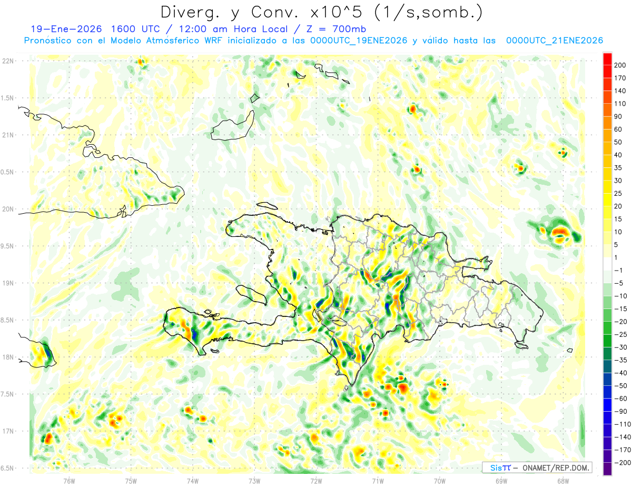The image size is (632, 488).
Task: Select the '40' positive legend value
Action: pos(618,155)
